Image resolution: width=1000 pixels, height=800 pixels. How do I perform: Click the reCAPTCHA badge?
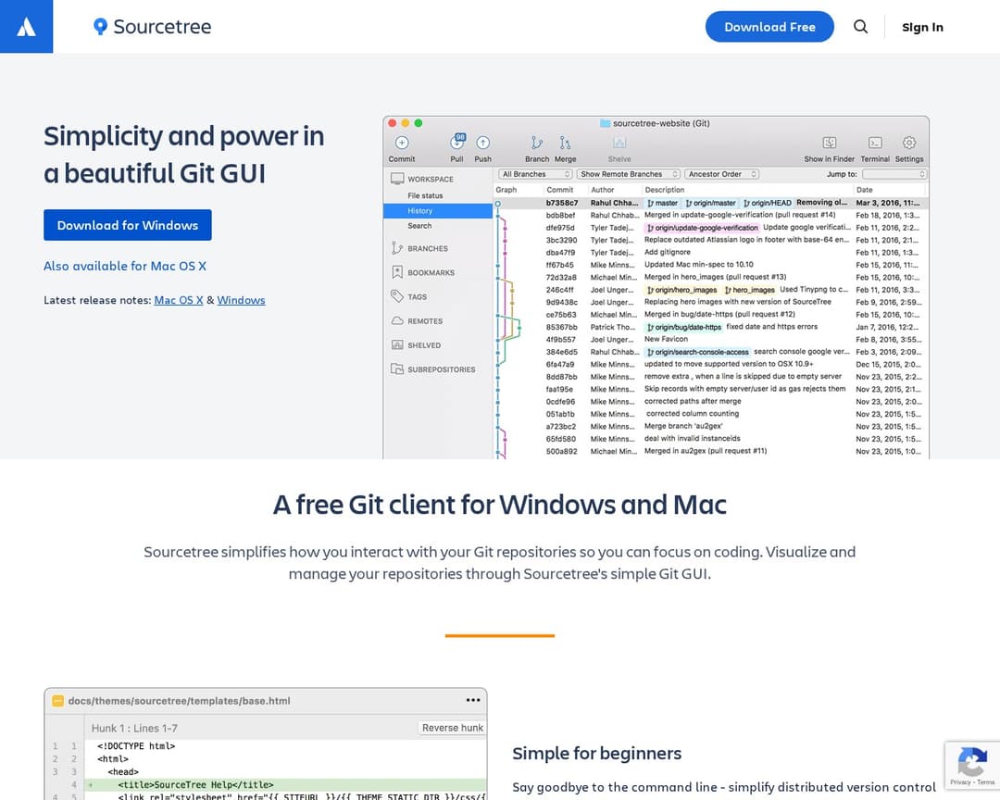pyautogui.click(x=972, y=766)
